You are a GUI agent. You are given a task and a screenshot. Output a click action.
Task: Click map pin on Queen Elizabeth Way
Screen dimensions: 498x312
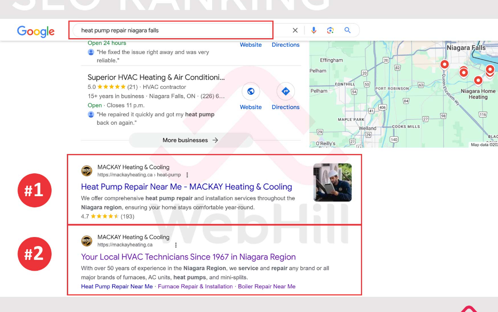[445, 65]
